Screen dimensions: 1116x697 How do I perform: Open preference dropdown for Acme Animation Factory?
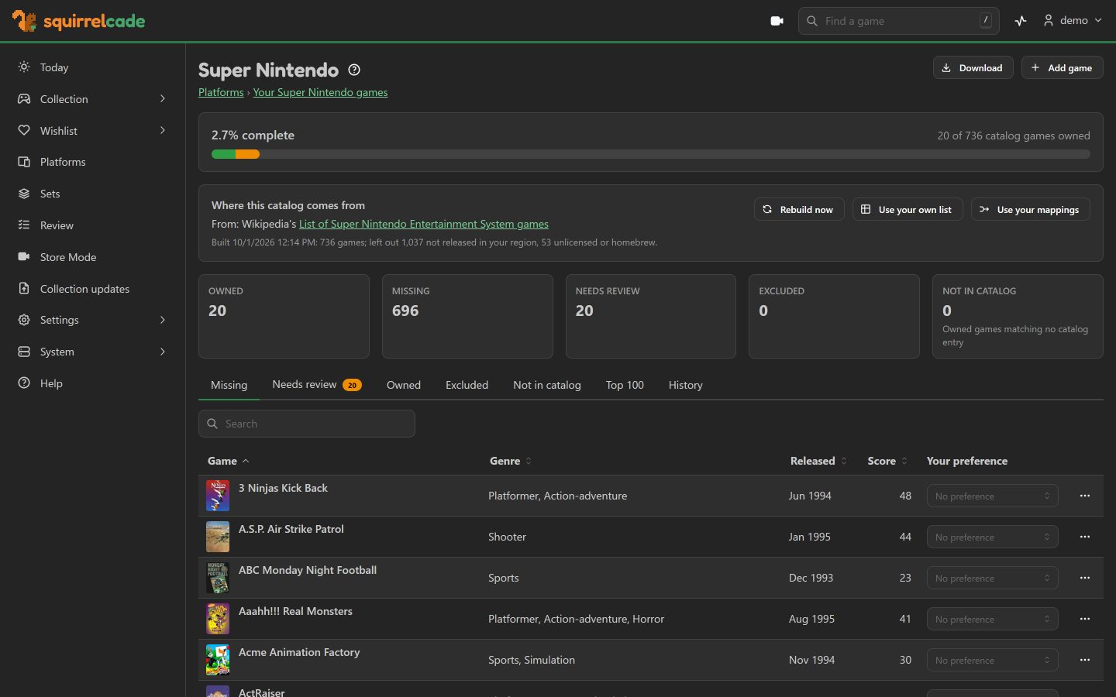pos(993,660)
